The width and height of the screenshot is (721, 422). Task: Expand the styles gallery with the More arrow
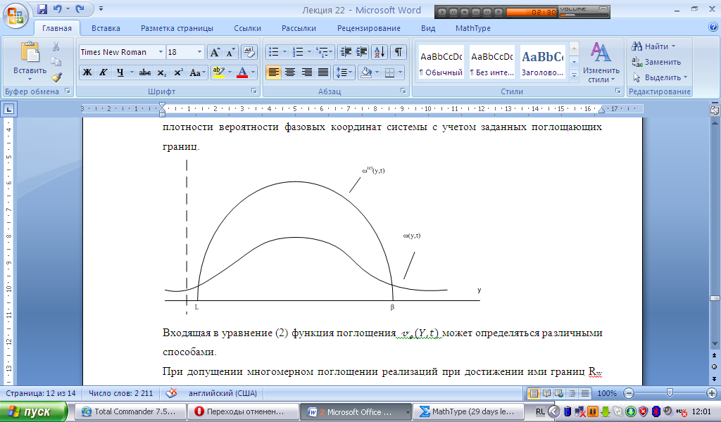[574, 75]
